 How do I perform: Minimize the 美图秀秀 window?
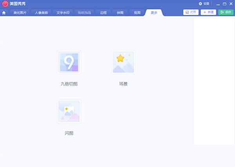[x=218, y=4]
